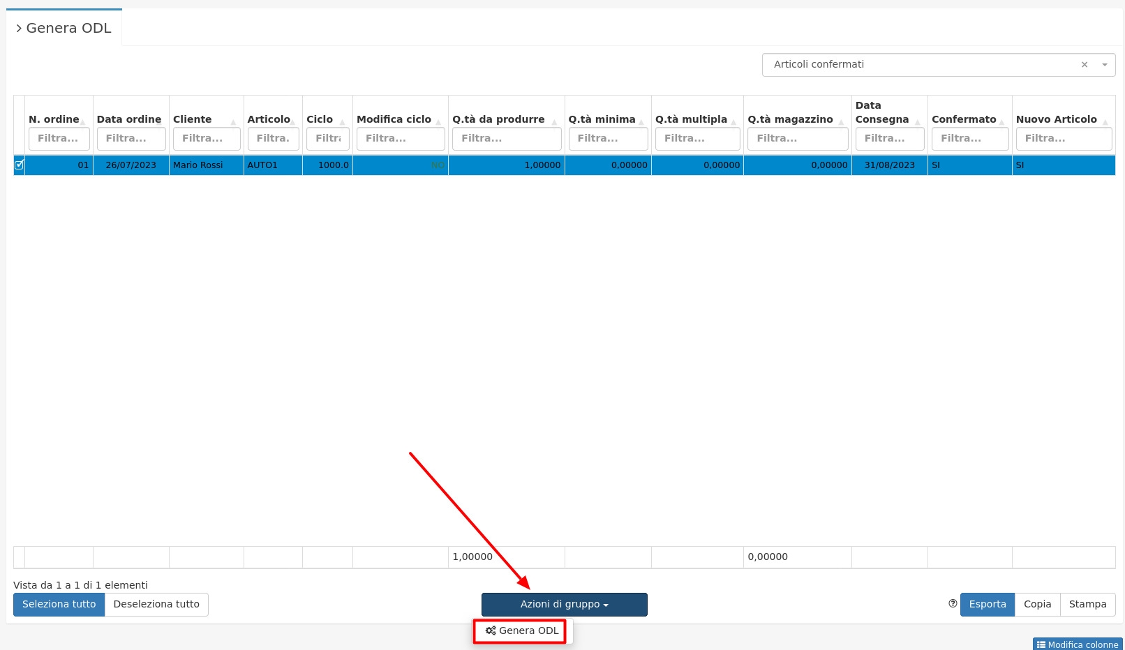Click the sort arrow on Q.tà da produrre column
The height and width of the screenshot is (650, 1125).
point(554,122)
